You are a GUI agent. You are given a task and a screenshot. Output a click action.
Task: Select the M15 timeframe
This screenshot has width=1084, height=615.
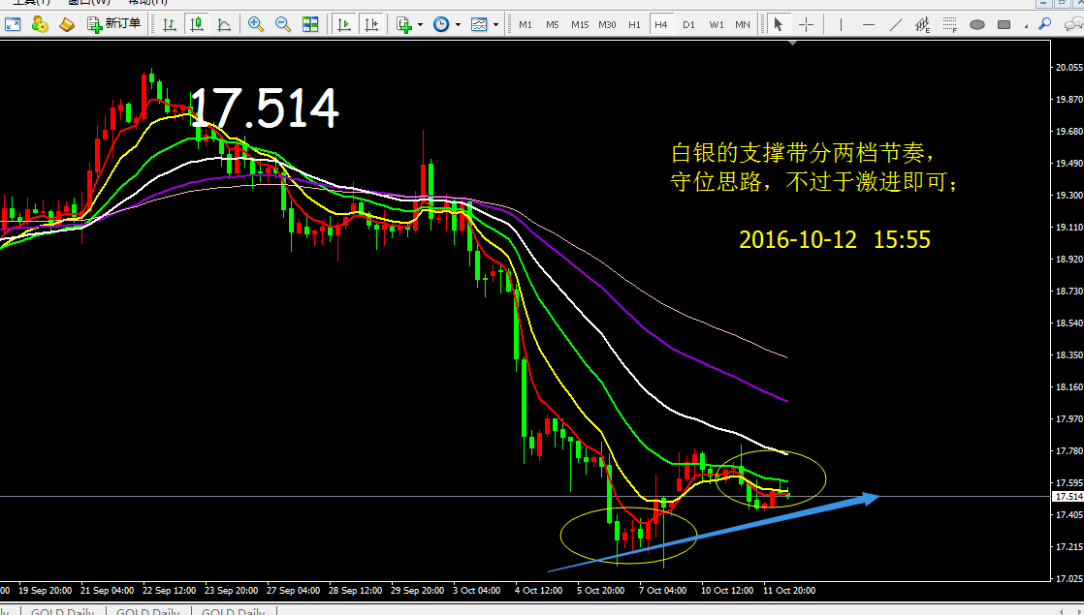580,25
